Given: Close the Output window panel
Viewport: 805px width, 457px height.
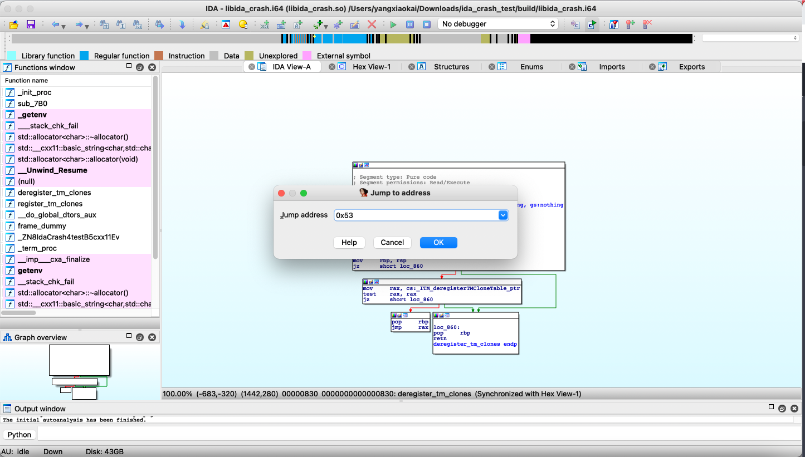Looking at the screenshot, I should (793, 409).
